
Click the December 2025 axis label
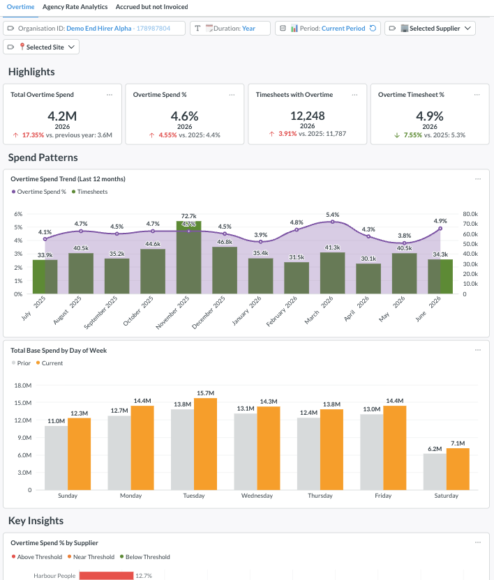[x=209, y=312]
